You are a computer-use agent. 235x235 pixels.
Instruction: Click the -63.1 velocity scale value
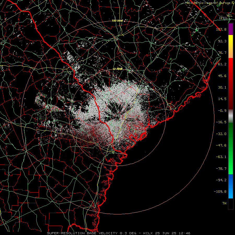pyautogui.click(x=221, y=157)
